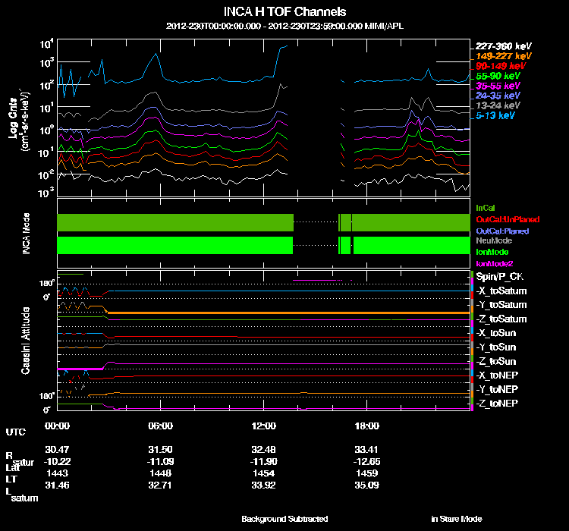
Task: Click the INCA H TOF Channels title
Action: [284, 12]
